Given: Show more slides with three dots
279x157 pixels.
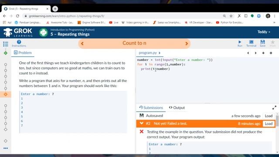Looking at the screenshot, I should 6,148.
